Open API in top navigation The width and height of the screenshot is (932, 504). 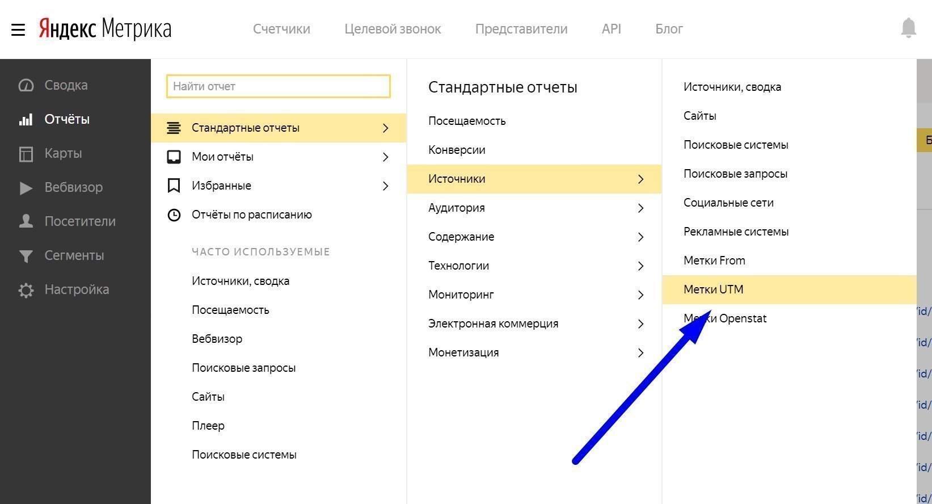click(x=612, y=29)
